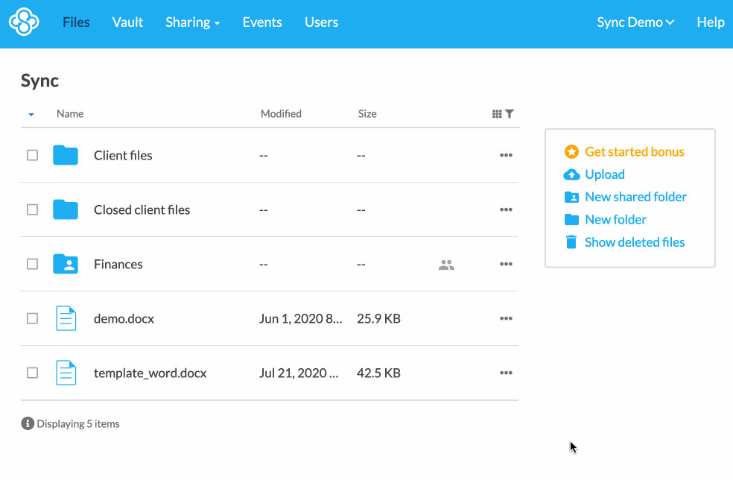Open more options for demo.docx
This screenshot has width=733, height=480.
tap(506, 318)
